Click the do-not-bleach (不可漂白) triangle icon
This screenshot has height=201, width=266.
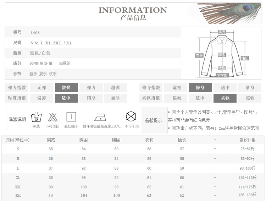52,117
